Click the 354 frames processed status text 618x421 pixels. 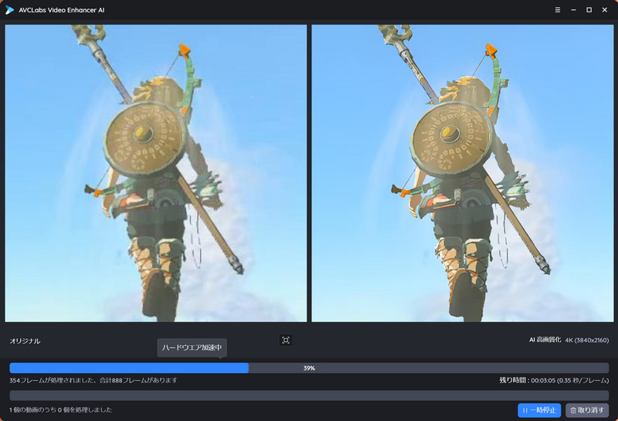[x=93, y=380]
